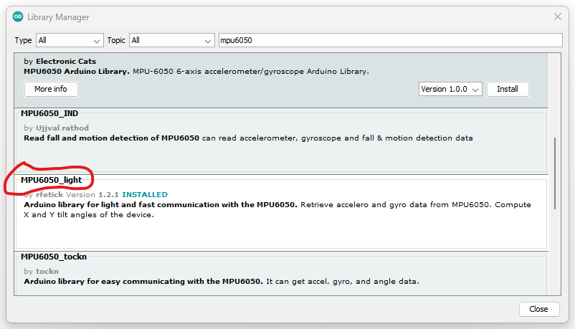575x329 pixels.
Task: Select the MPU6050_light library title
Action: [51, 179]
